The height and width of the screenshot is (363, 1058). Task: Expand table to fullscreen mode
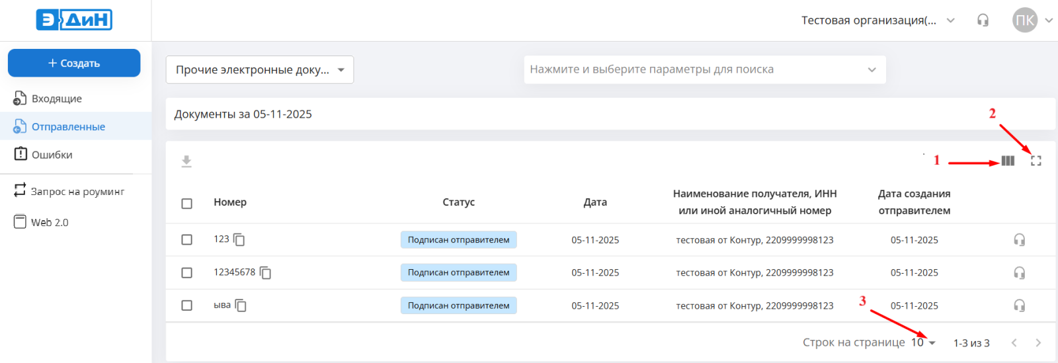point(1036,161)
